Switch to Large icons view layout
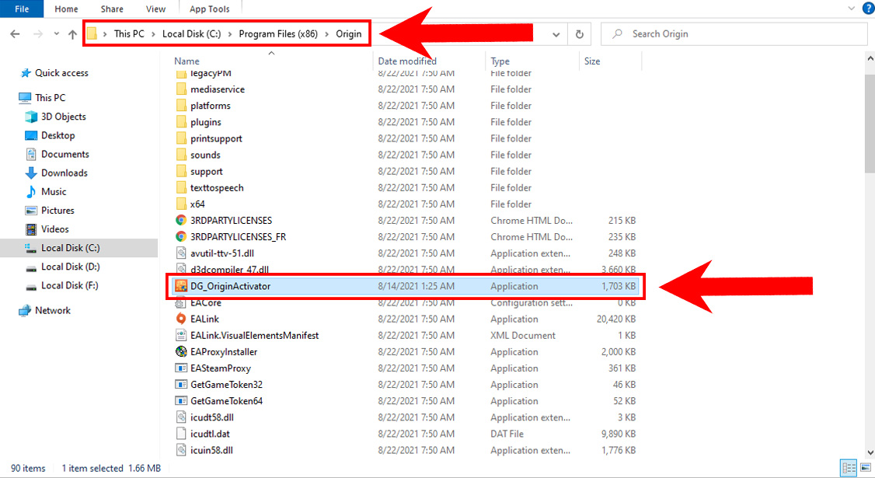 (866, 468)
